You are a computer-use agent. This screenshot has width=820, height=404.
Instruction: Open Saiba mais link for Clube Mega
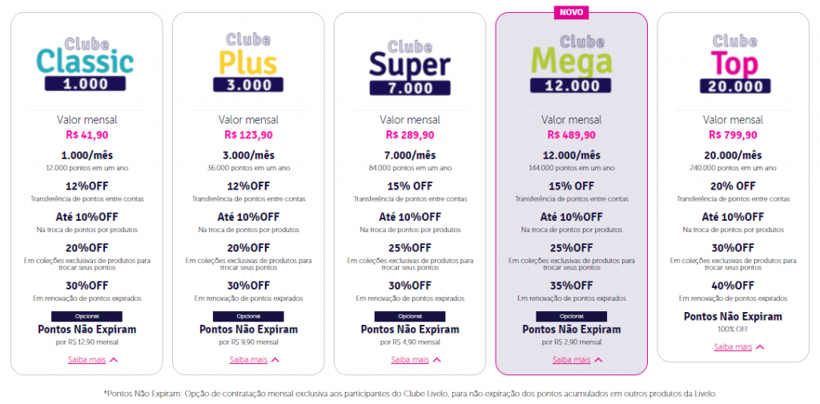point(571,360)
